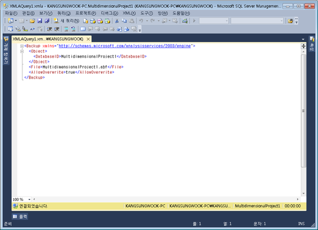Click the 새 쿼리(N) new query button
The image size is (318, 230).
pos(66,21)
